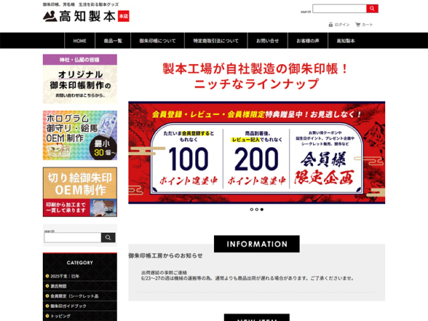Select the third carousel dot
The width and height of the screenshot is (428, 321).
click(262, 209)
